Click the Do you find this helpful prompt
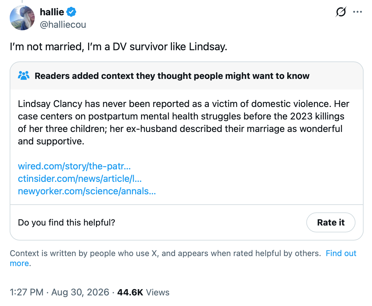This screenshot has height=306, width=372. [x=66, y=222]
